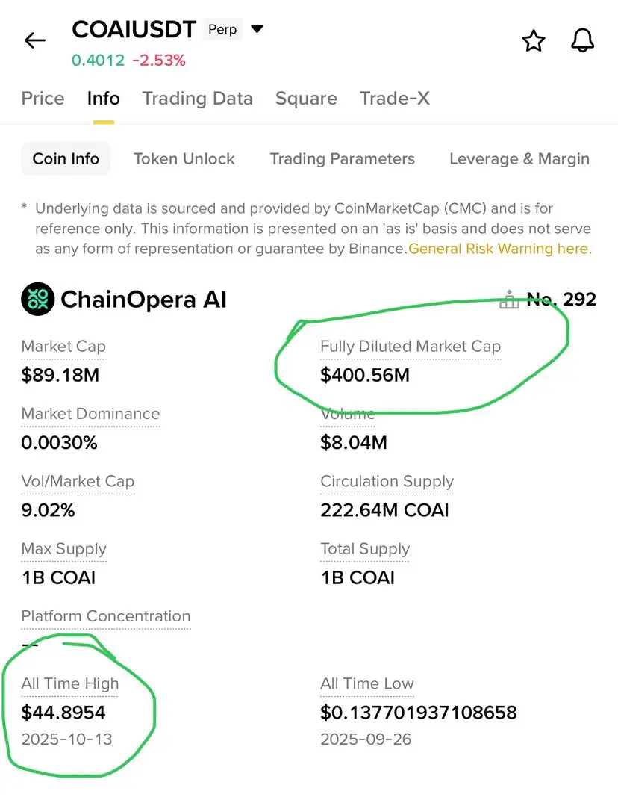Select the Coin Info sub-tab

tap(66, 158)
